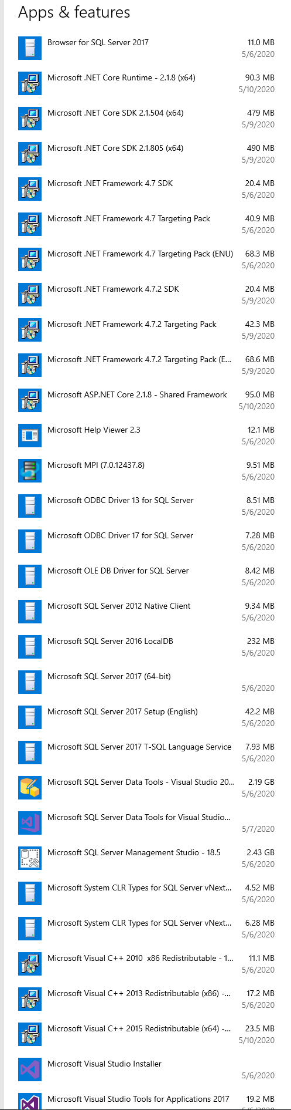Select Microsoft .NET Framework 4.7 SDK entry
This screenshot has height=1110, width=291.
pos(146,189)
